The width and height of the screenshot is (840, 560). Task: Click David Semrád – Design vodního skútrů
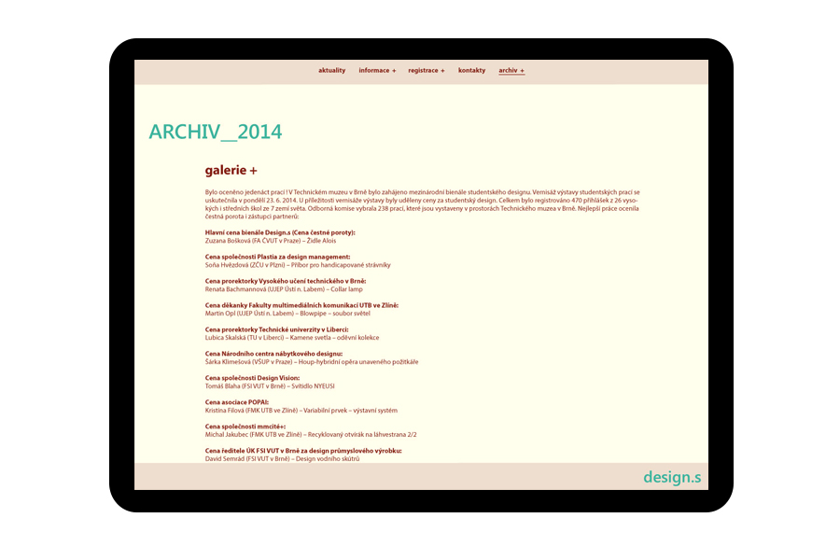[282, 459]
